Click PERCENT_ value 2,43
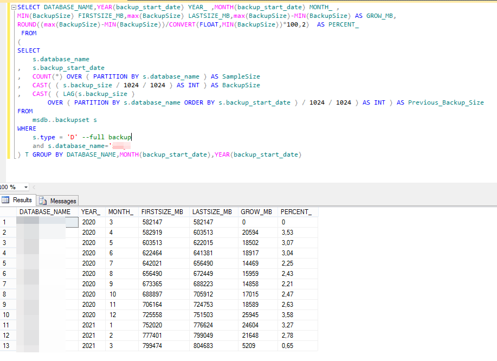Viewport: 497px width, 361px height. click(298, 274)
